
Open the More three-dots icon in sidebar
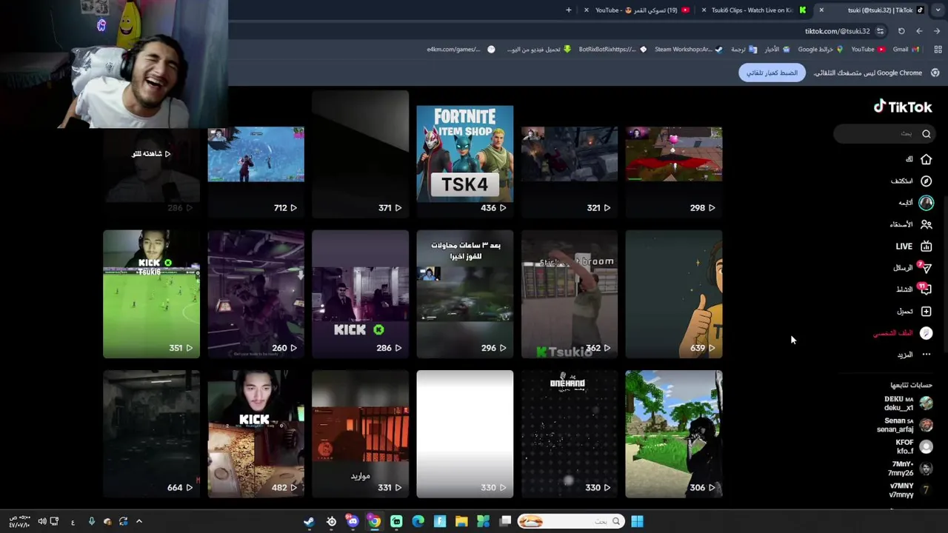pos(926,355)
